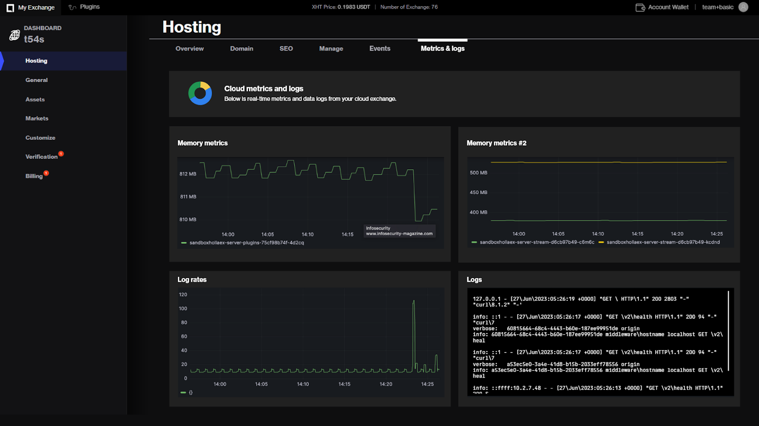Screen dimensions: 759x426
Task: Toggle the green c6m6c stream legend entry
Action: (536, 242)
